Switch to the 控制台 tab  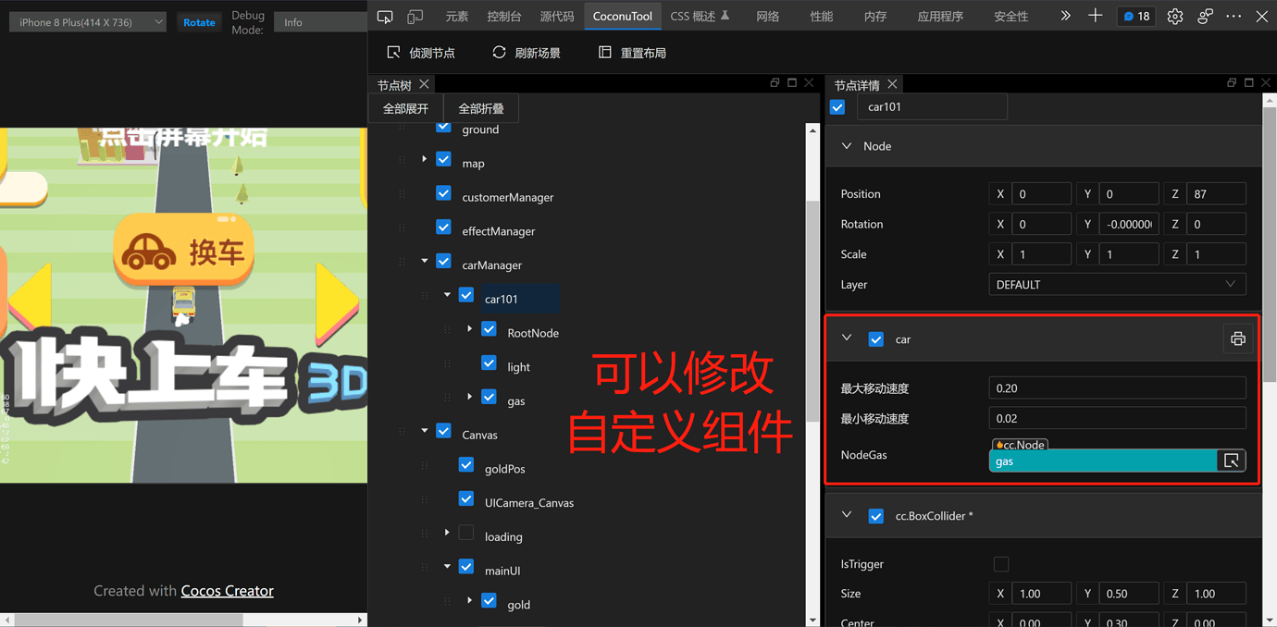pos(503,17)
